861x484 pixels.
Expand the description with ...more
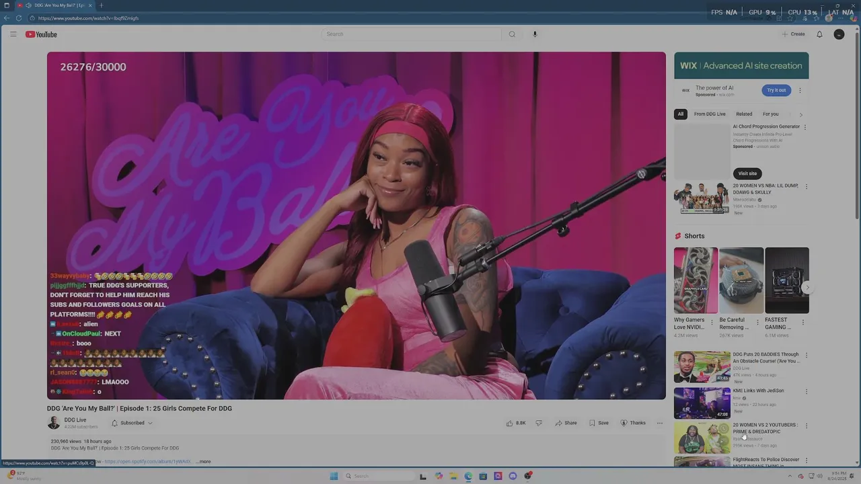(x=204, y=462)
